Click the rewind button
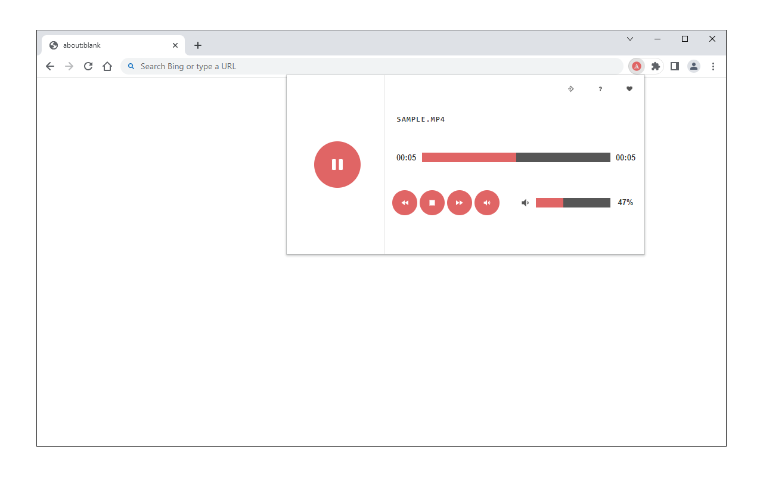Screen dimensions: 763x477 pos(405,203)
